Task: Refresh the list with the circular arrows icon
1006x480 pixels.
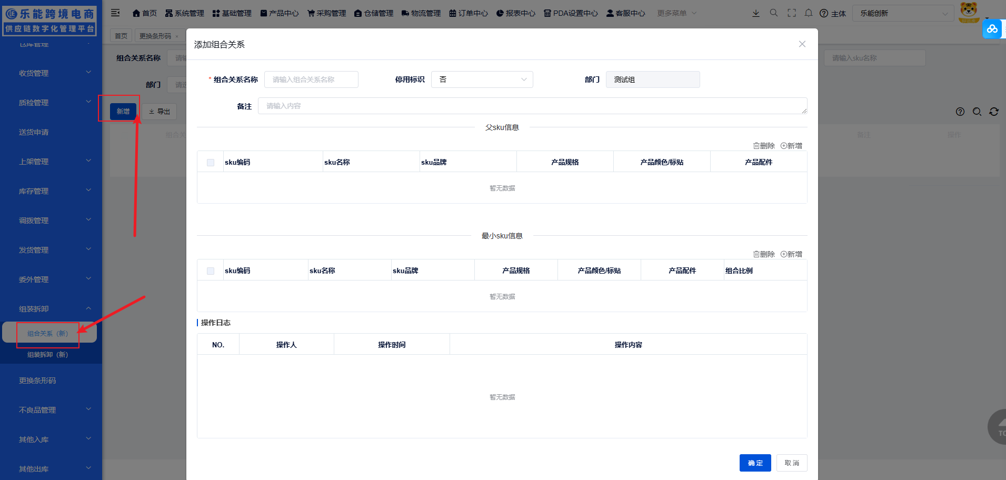Action: tap(994, 112)
